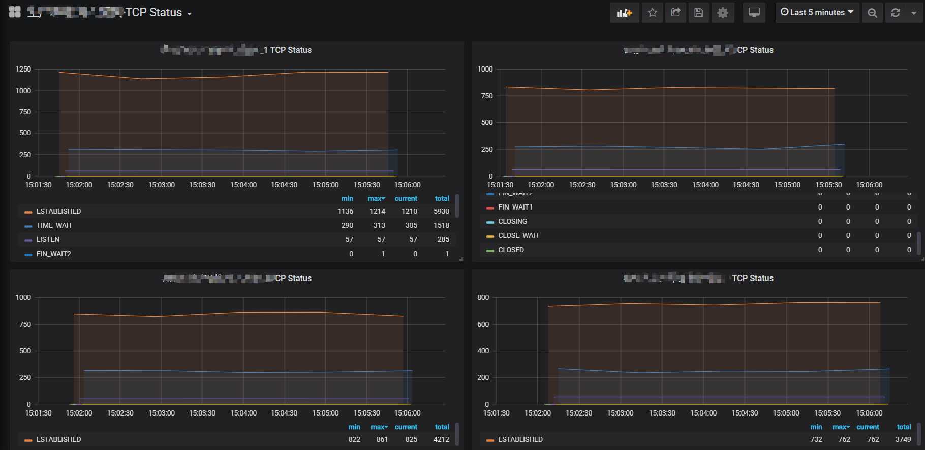Zoom out the time range
The height and width of the screenshot is (450, 925).
pos(872,13)
